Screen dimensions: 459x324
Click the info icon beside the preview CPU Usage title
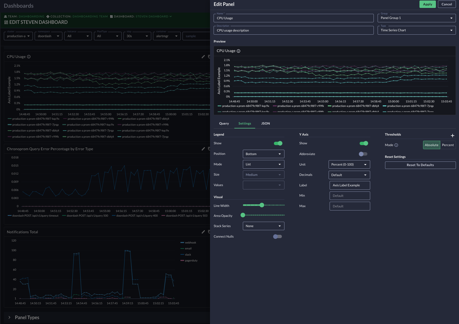(x=238, y=51)
